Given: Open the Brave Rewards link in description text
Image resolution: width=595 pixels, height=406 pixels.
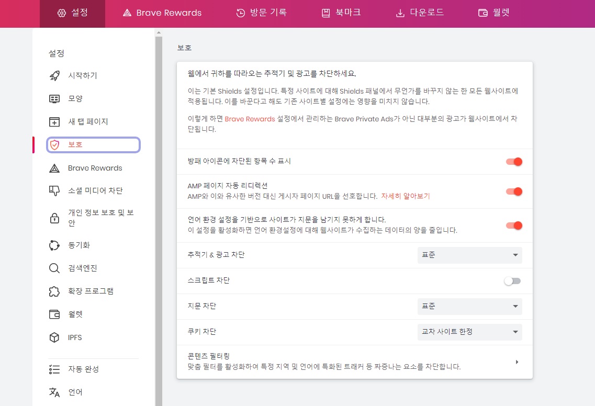Looking at the screenshot, I should [x=250, y=119].
